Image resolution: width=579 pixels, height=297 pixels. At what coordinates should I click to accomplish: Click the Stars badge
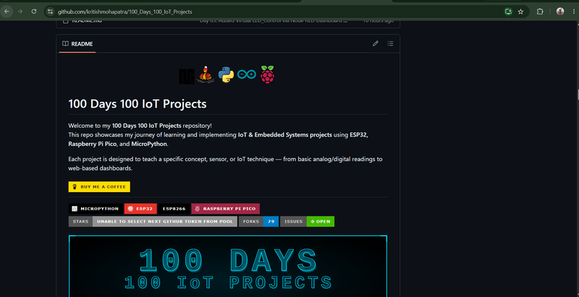click(x=153, y=221)
